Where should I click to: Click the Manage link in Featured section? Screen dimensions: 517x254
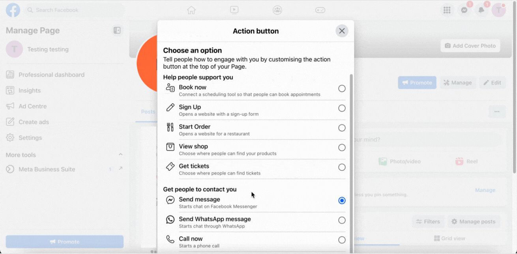tap(485, 190)
